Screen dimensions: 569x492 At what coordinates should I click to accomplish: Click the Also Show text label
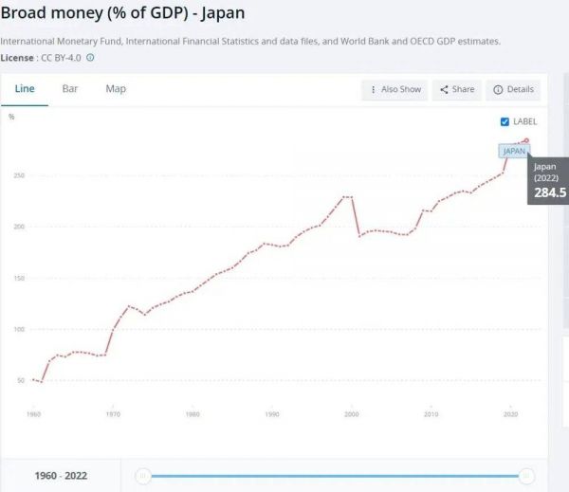[x=401, y=90]
